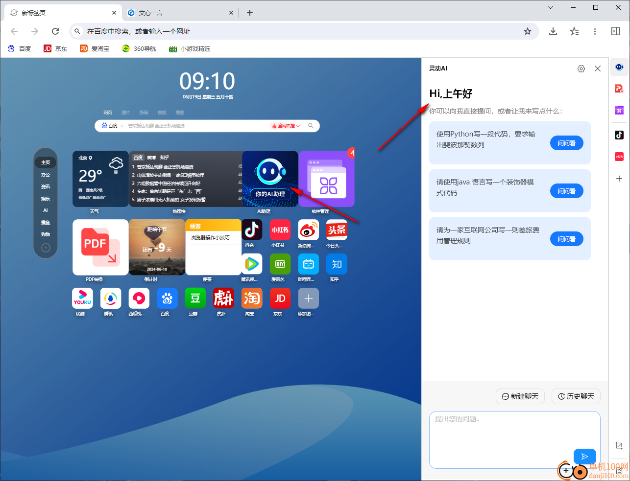The height and width of the screenshot is (481, 630).
Task: Open the 腾讯视频 shortcut tile
Action: click(x=252, y=264)
